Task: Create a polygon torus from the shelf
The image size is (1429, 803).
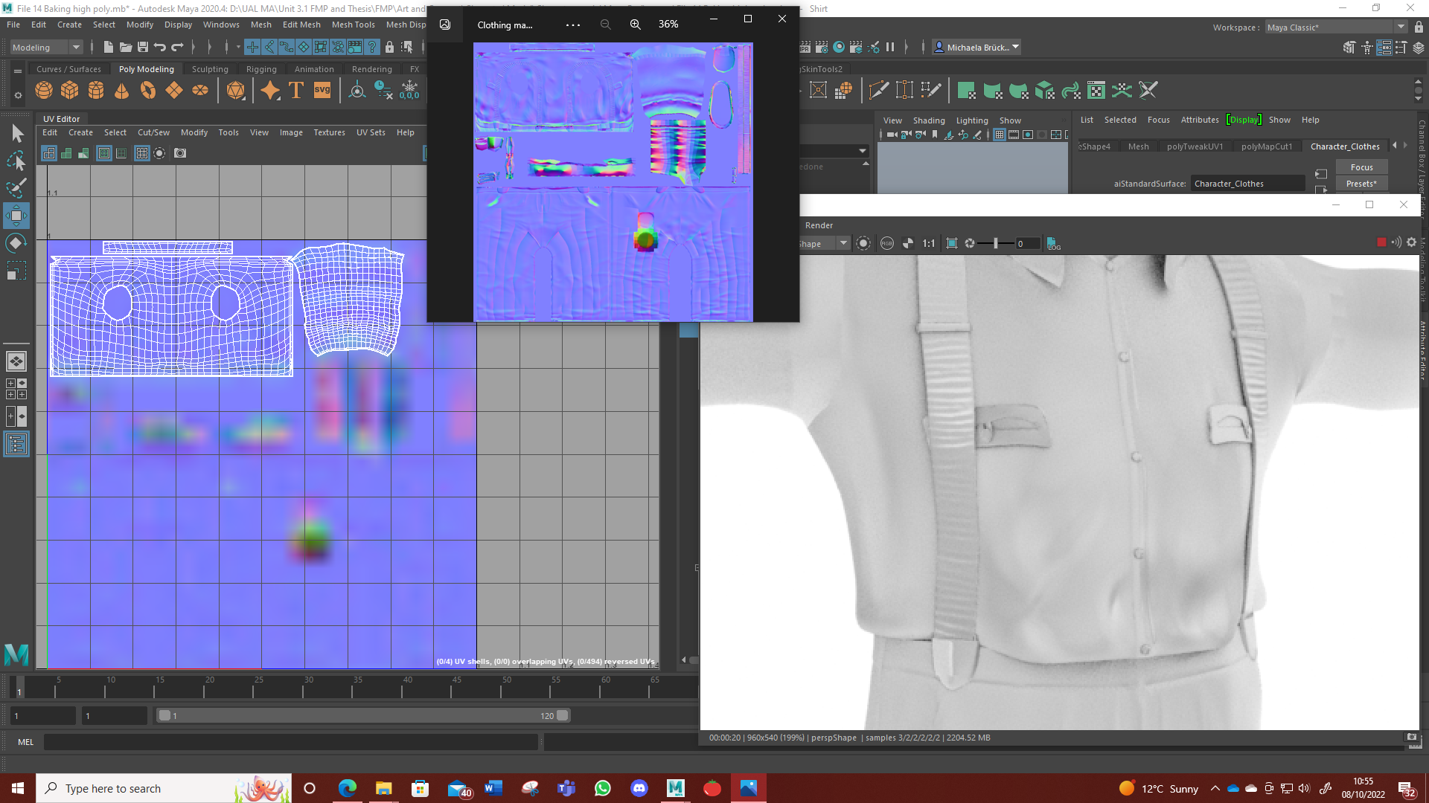Action: 147,90
